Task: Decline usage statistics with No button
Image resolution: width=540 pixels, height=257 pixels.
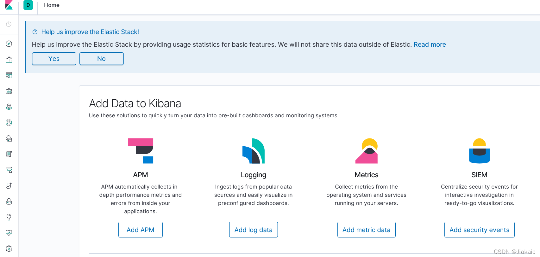Action: 101,59
